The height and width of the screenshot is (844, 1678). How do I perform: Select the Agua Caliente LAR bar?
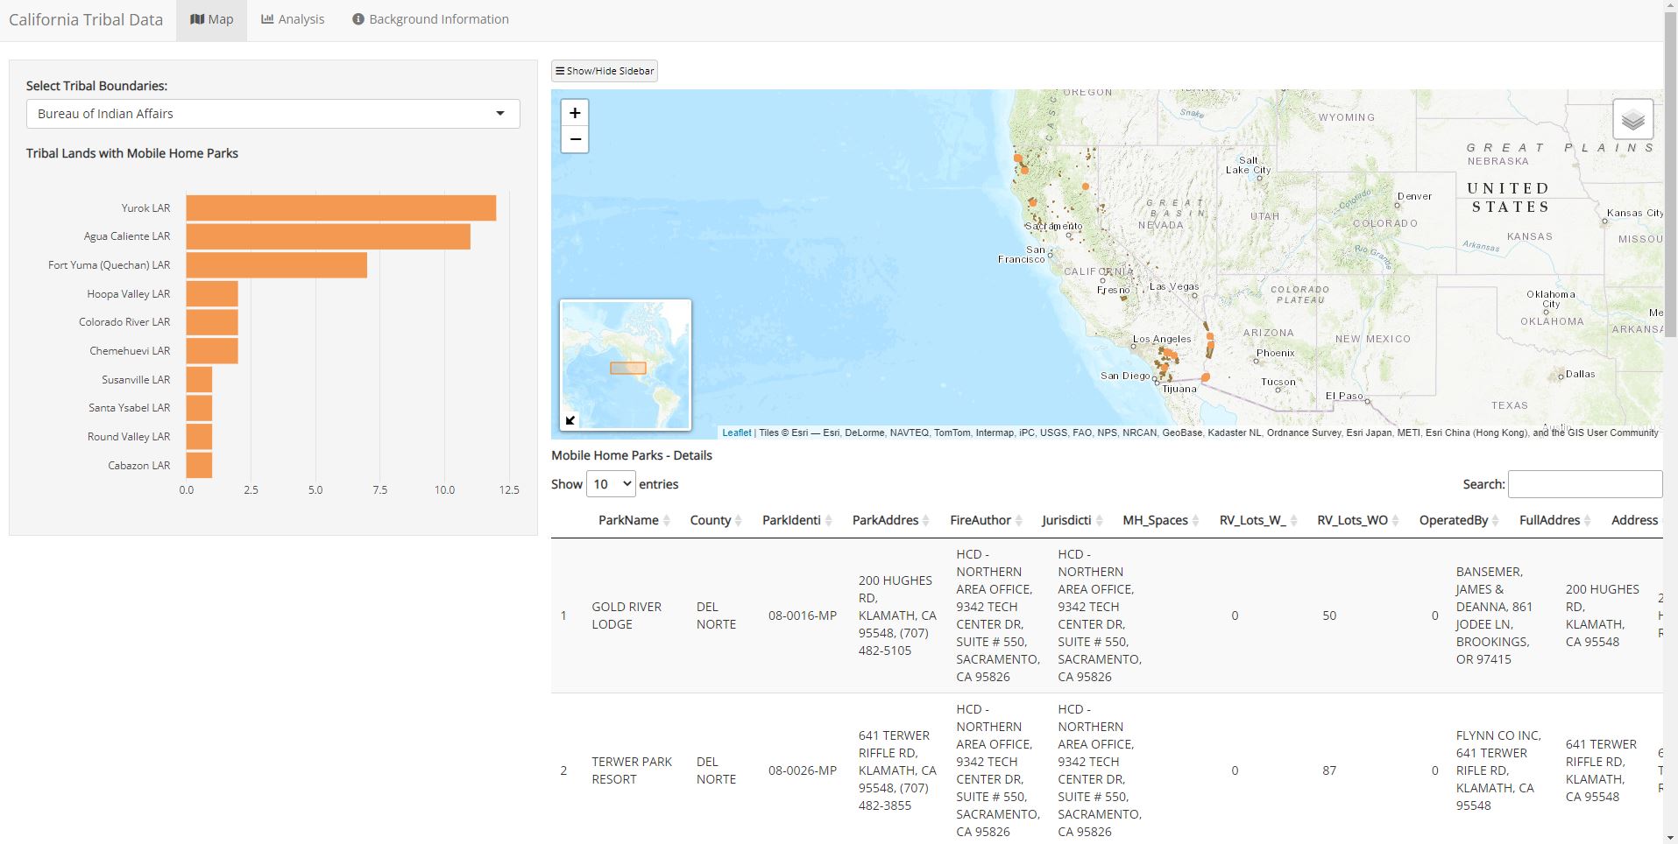[x=328, y=236]
